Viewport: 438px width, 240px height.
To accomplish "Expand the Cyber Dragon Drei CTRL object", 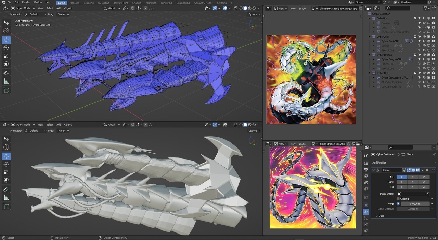I will (374, 77).
